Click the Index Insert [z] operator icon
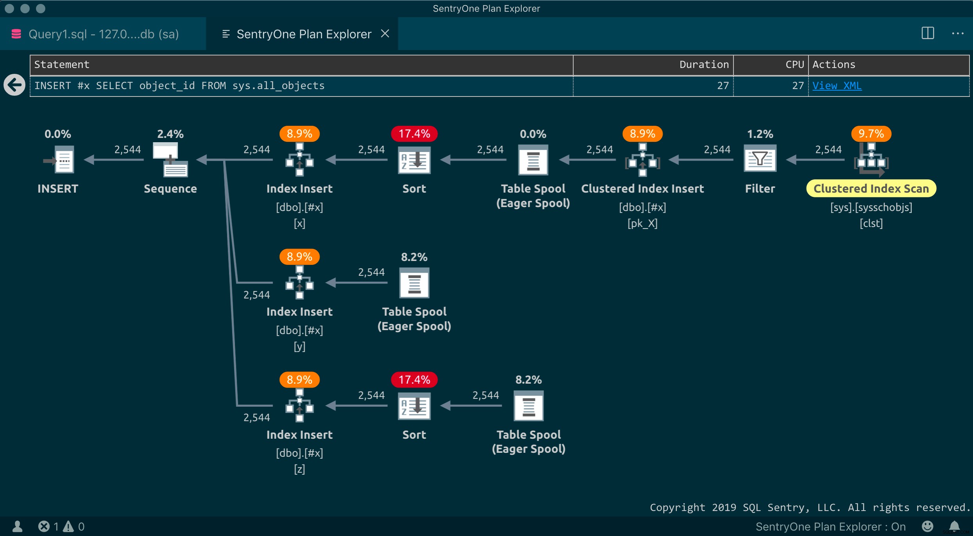The image size is (973, 536). tap(299, 406)
